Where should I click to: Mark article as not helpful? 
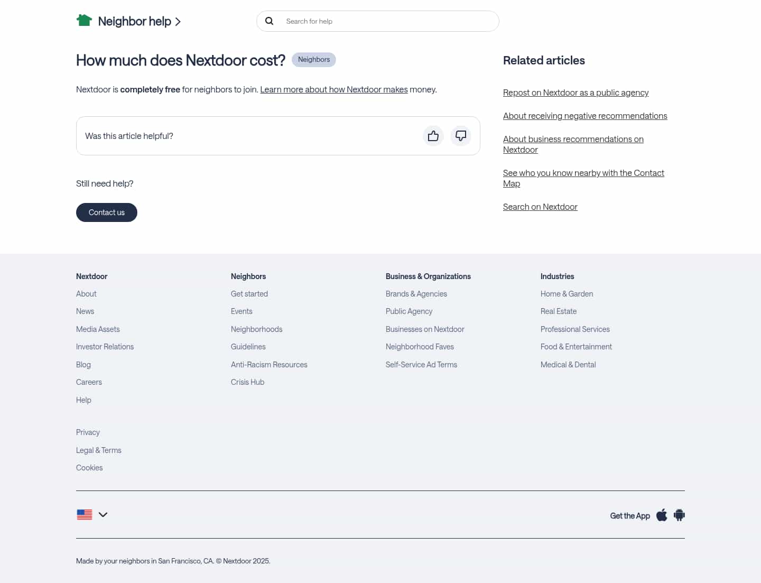click(460, 136)
